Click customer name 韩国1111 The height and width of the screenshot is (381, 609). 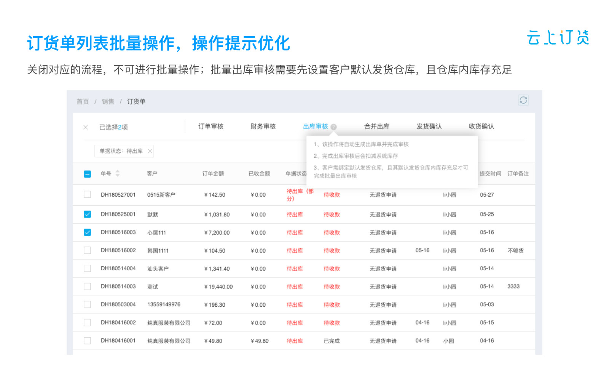[158, 251]
